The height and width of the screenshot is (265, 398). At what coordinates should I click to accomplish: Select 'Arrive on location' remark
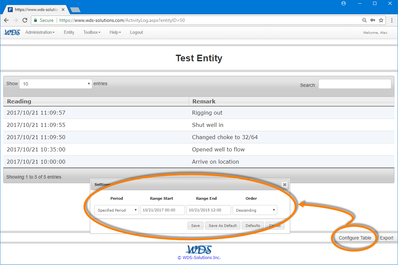[216, 162]
